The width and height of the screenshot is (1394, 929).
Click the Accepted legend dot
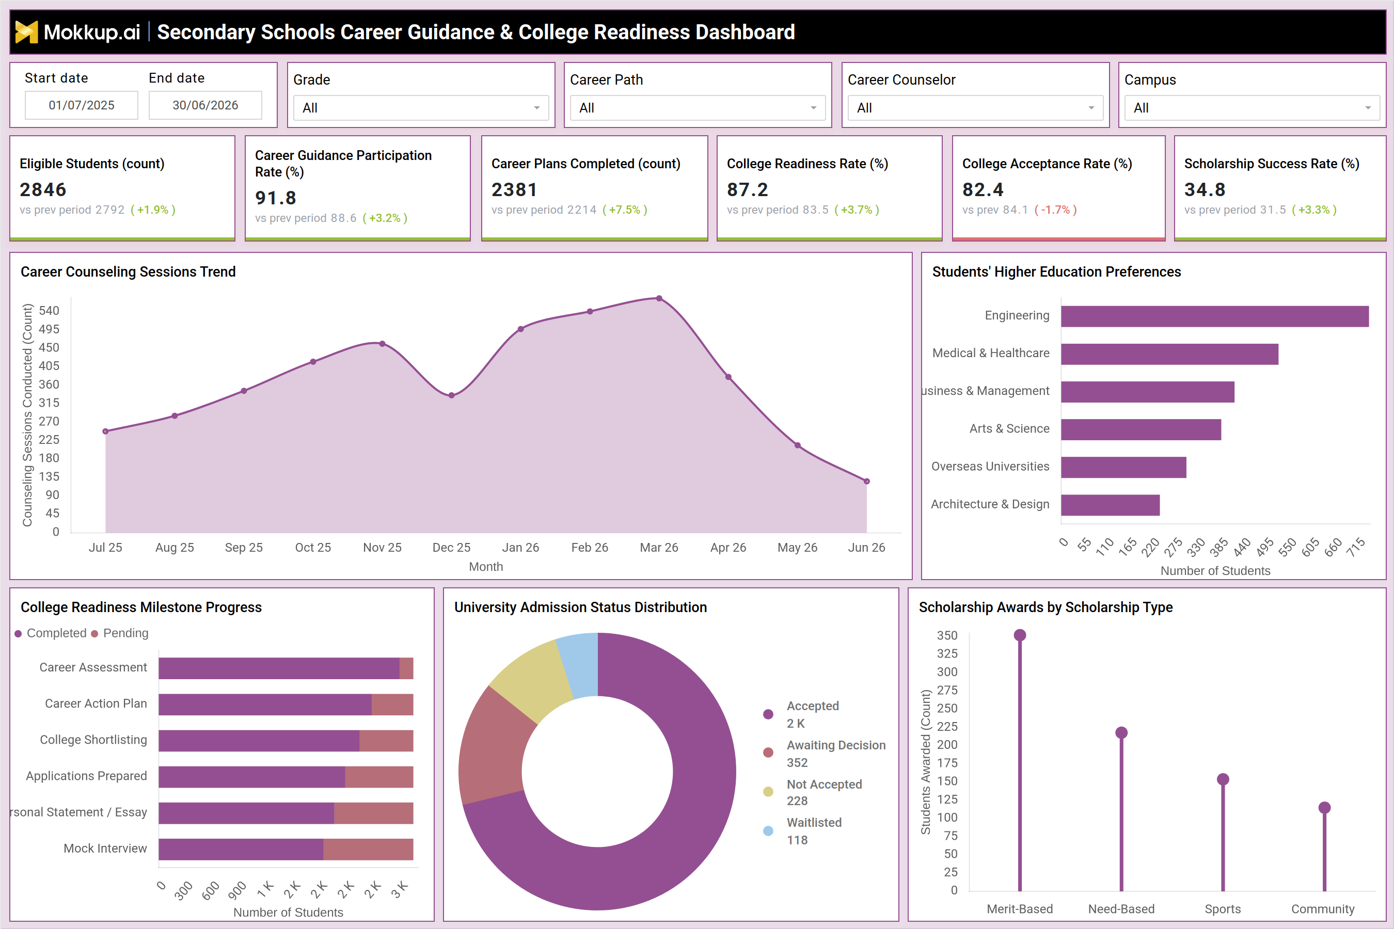point(768,714)
